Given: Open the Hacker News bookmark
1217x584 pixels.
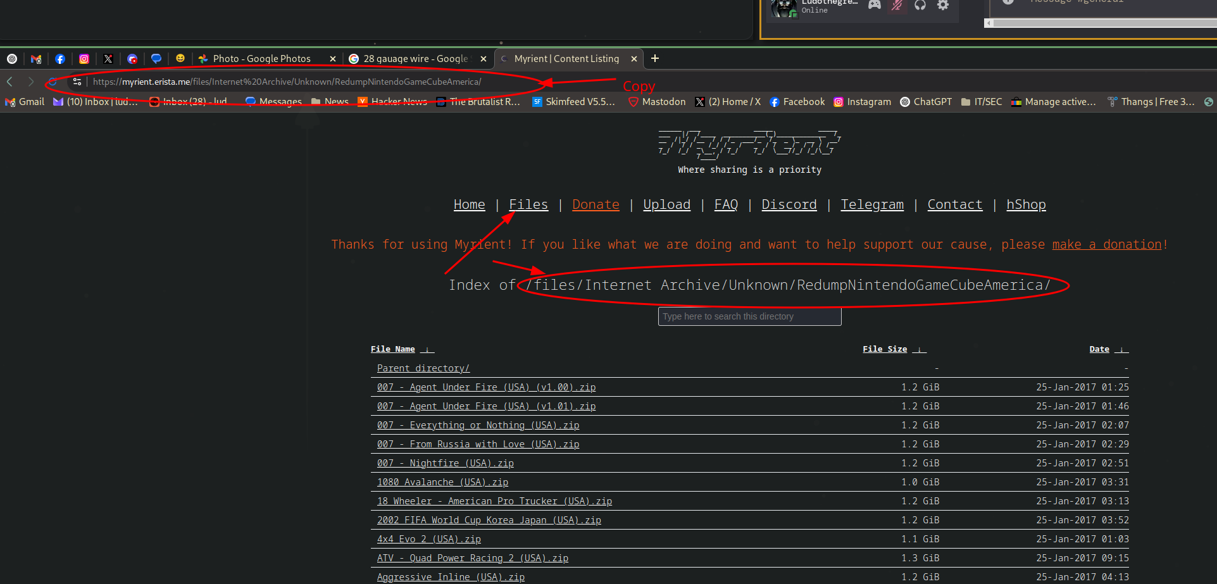Looking at the screenshot, I should coord(392,102).
